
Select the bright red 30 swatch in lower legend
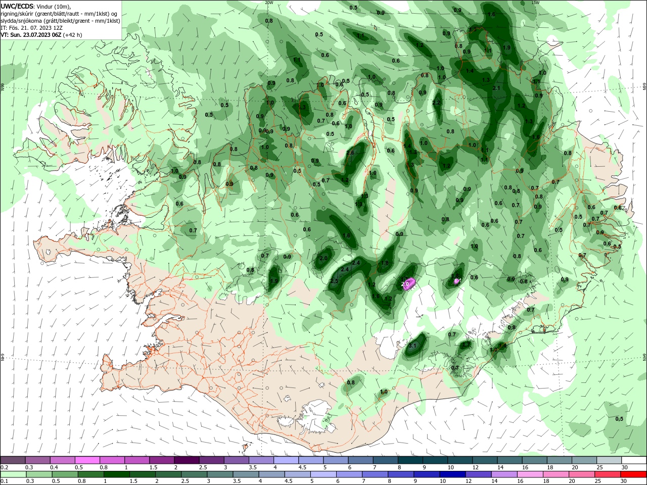click(x=633, y=474)
